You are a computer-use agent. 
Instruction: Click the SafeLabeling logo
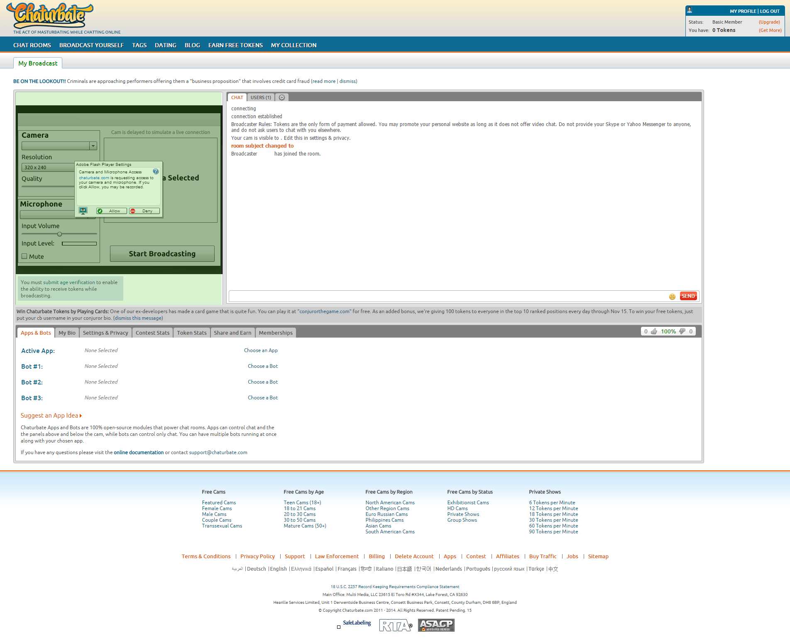click(x=357, y=623)
